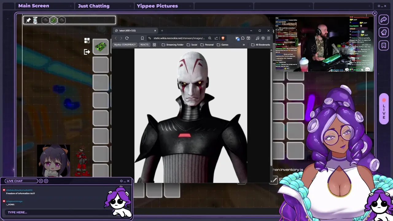
Task: Open the All Bookmarks folder
Action: click(261, 45)
